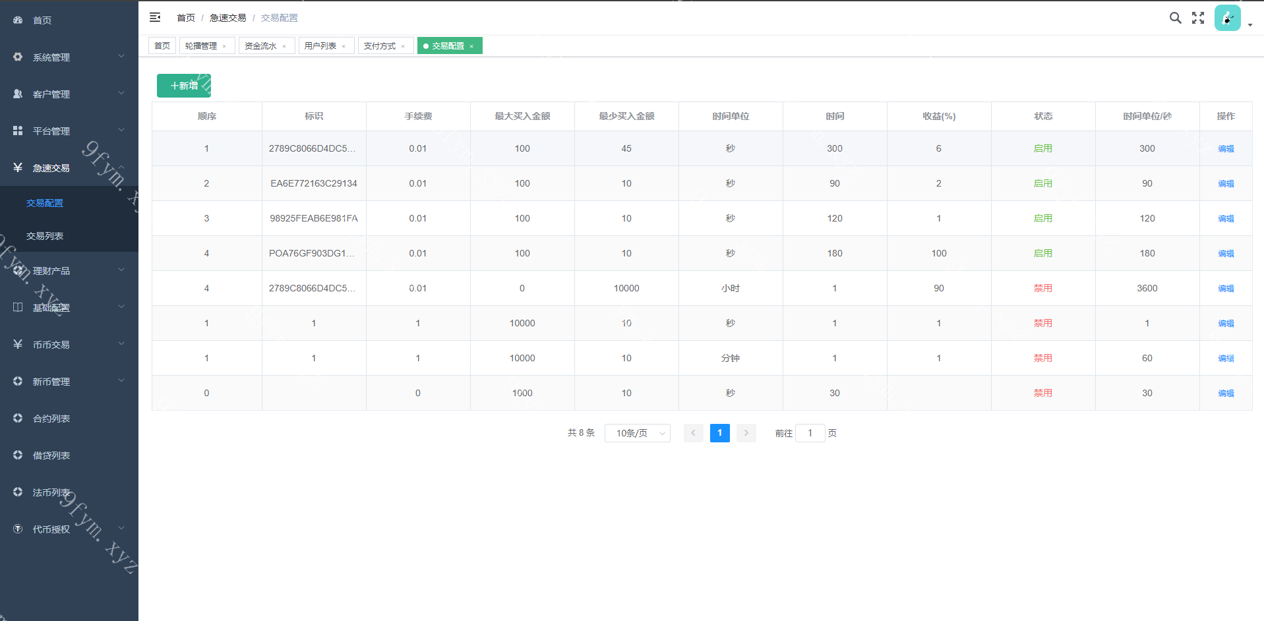Click the 首页 dashboard icon in sidebar
Viewport: 1264px width, 621px height.
[18, 20]
